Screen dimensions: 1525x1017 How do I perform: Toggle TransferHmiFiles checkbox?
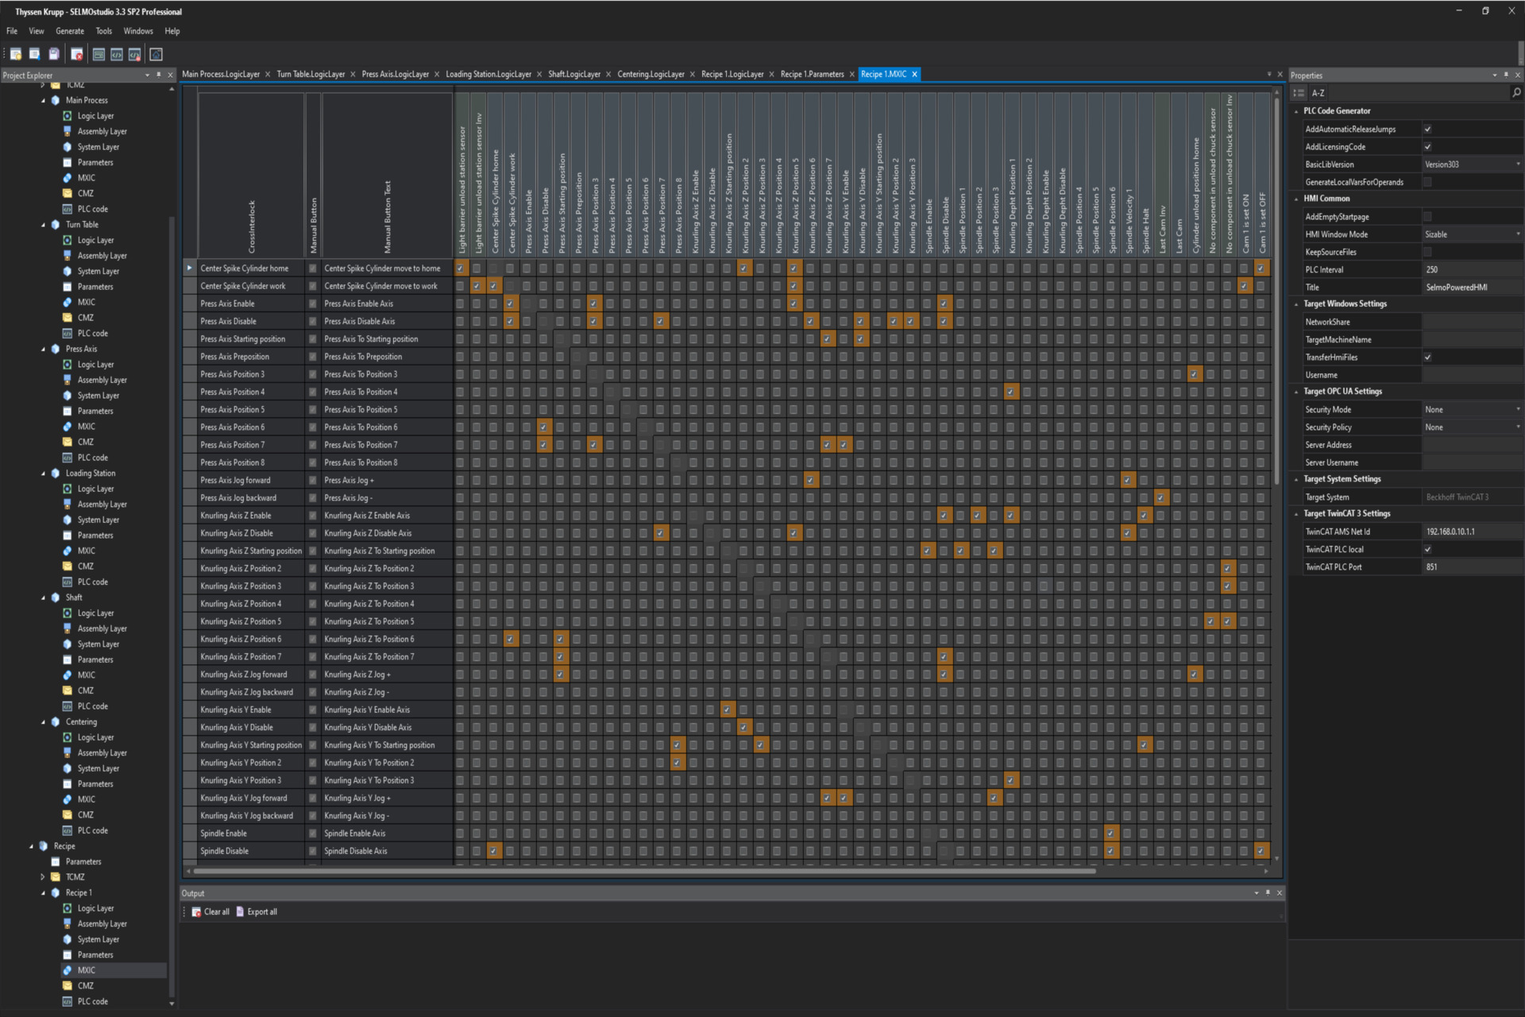[x=1427, y=357]
